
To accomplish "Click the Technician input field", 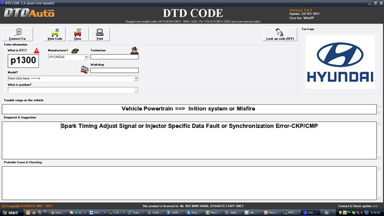I will (x=114, y=57).
